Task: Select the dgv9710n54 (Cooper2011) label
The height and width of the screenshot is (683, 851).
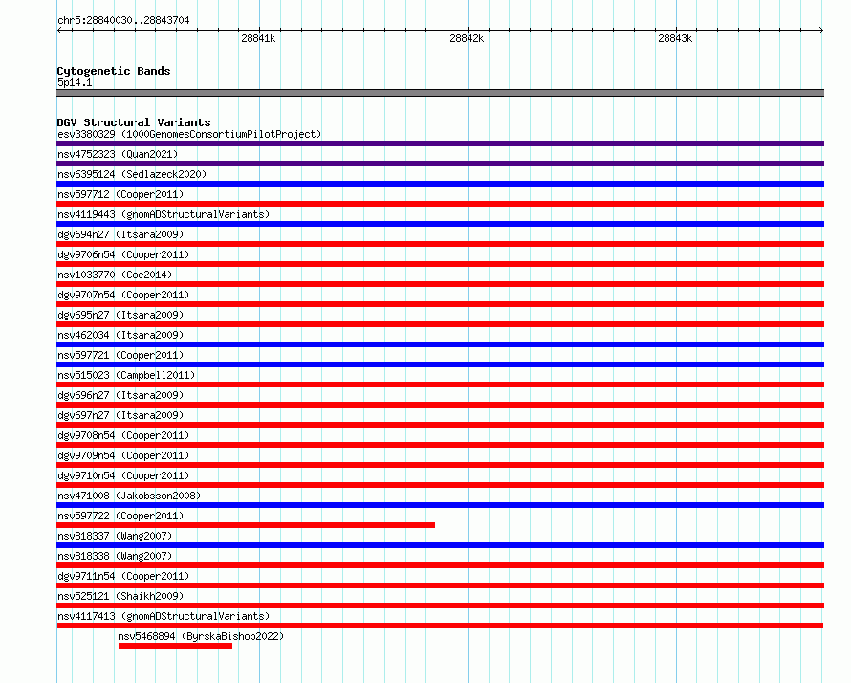Action: pos(123,475)
